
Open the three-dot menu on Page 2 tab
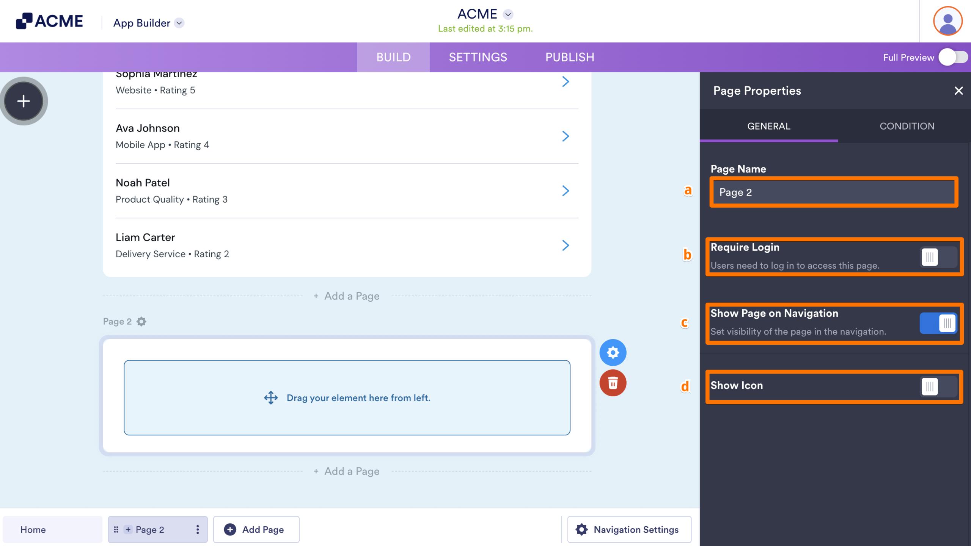click(x=198, y=530)
